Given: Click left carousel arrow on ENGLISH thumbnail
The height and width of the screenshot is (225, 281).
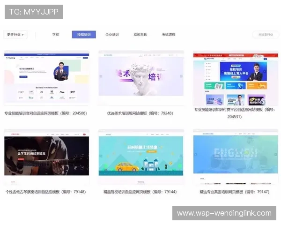Looking at the screenshot, I should pos(195,154).
